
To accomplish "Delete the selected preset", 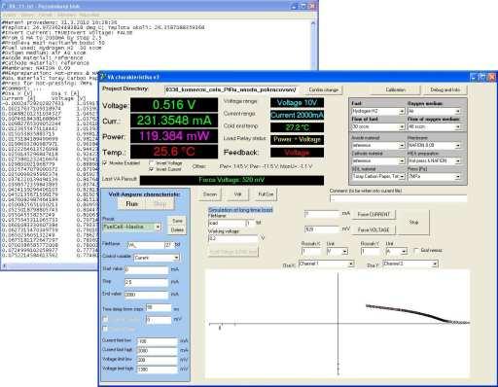I will pyautogui.click(x=177, y=229).
